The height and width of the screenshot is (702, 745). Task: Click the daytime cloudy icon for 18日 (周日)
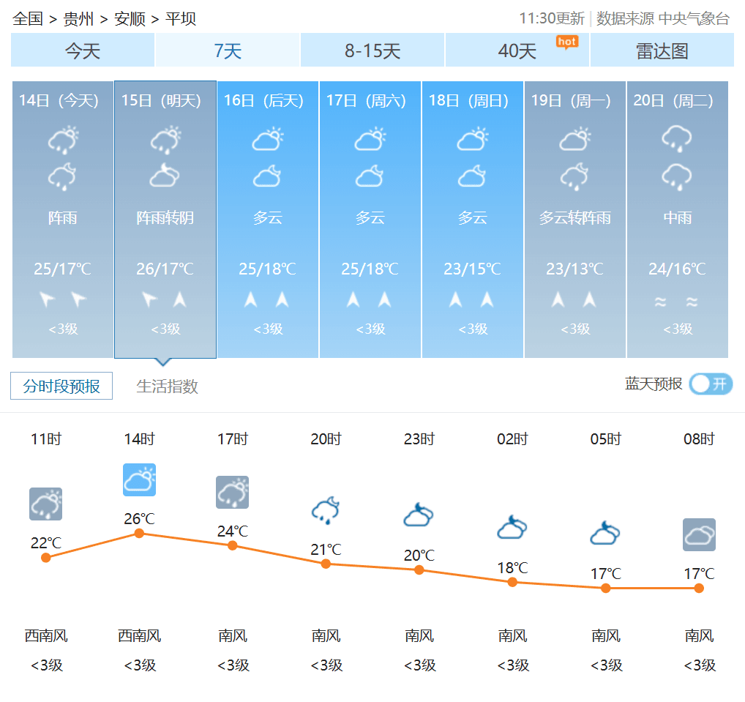click(472, 139)
